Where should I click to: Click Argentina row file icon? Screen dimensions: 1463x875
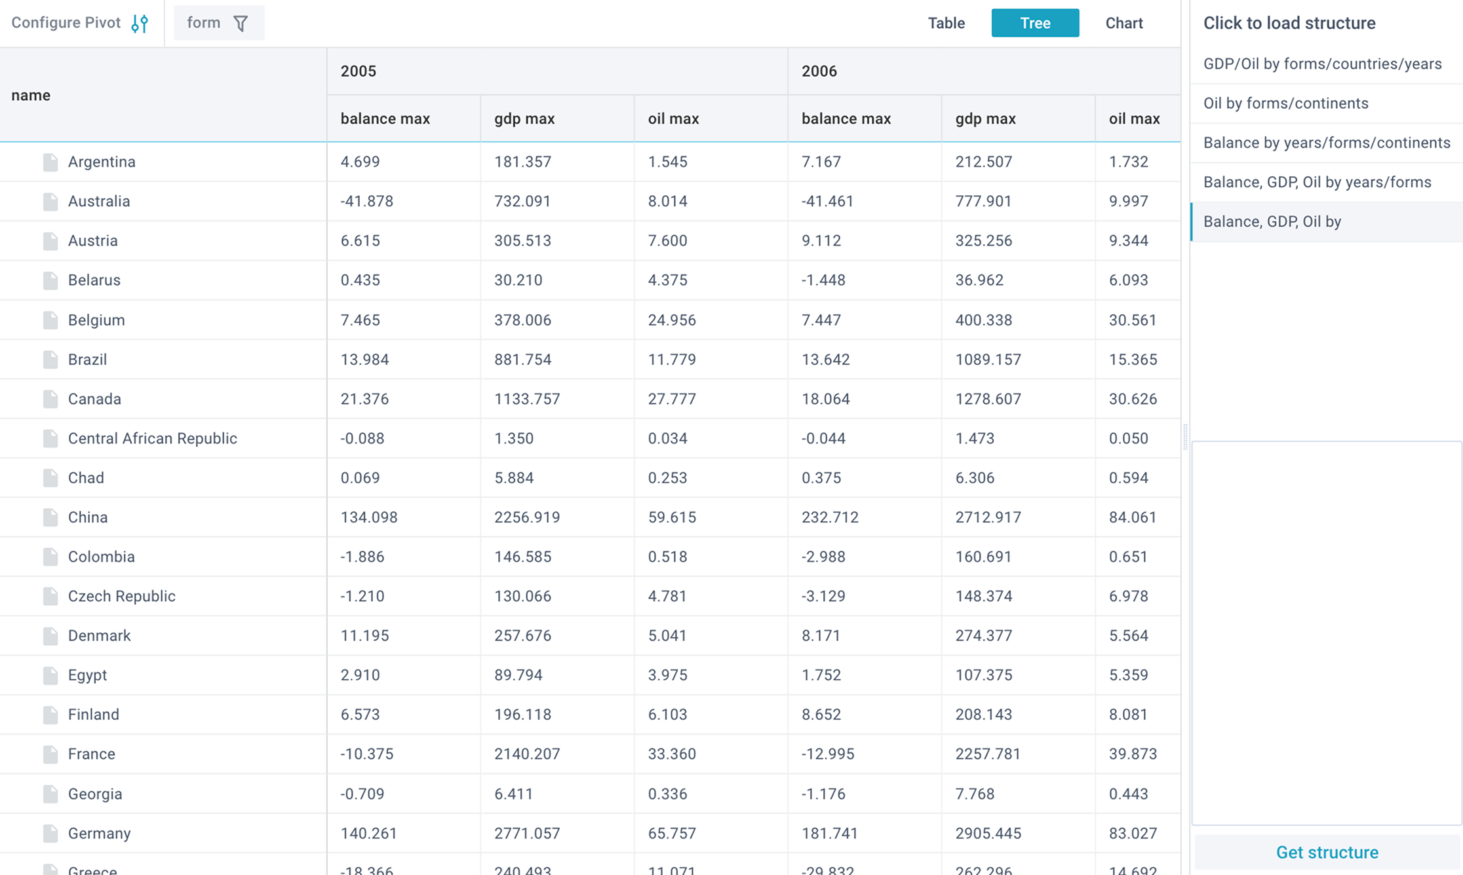tap(50, 162)
